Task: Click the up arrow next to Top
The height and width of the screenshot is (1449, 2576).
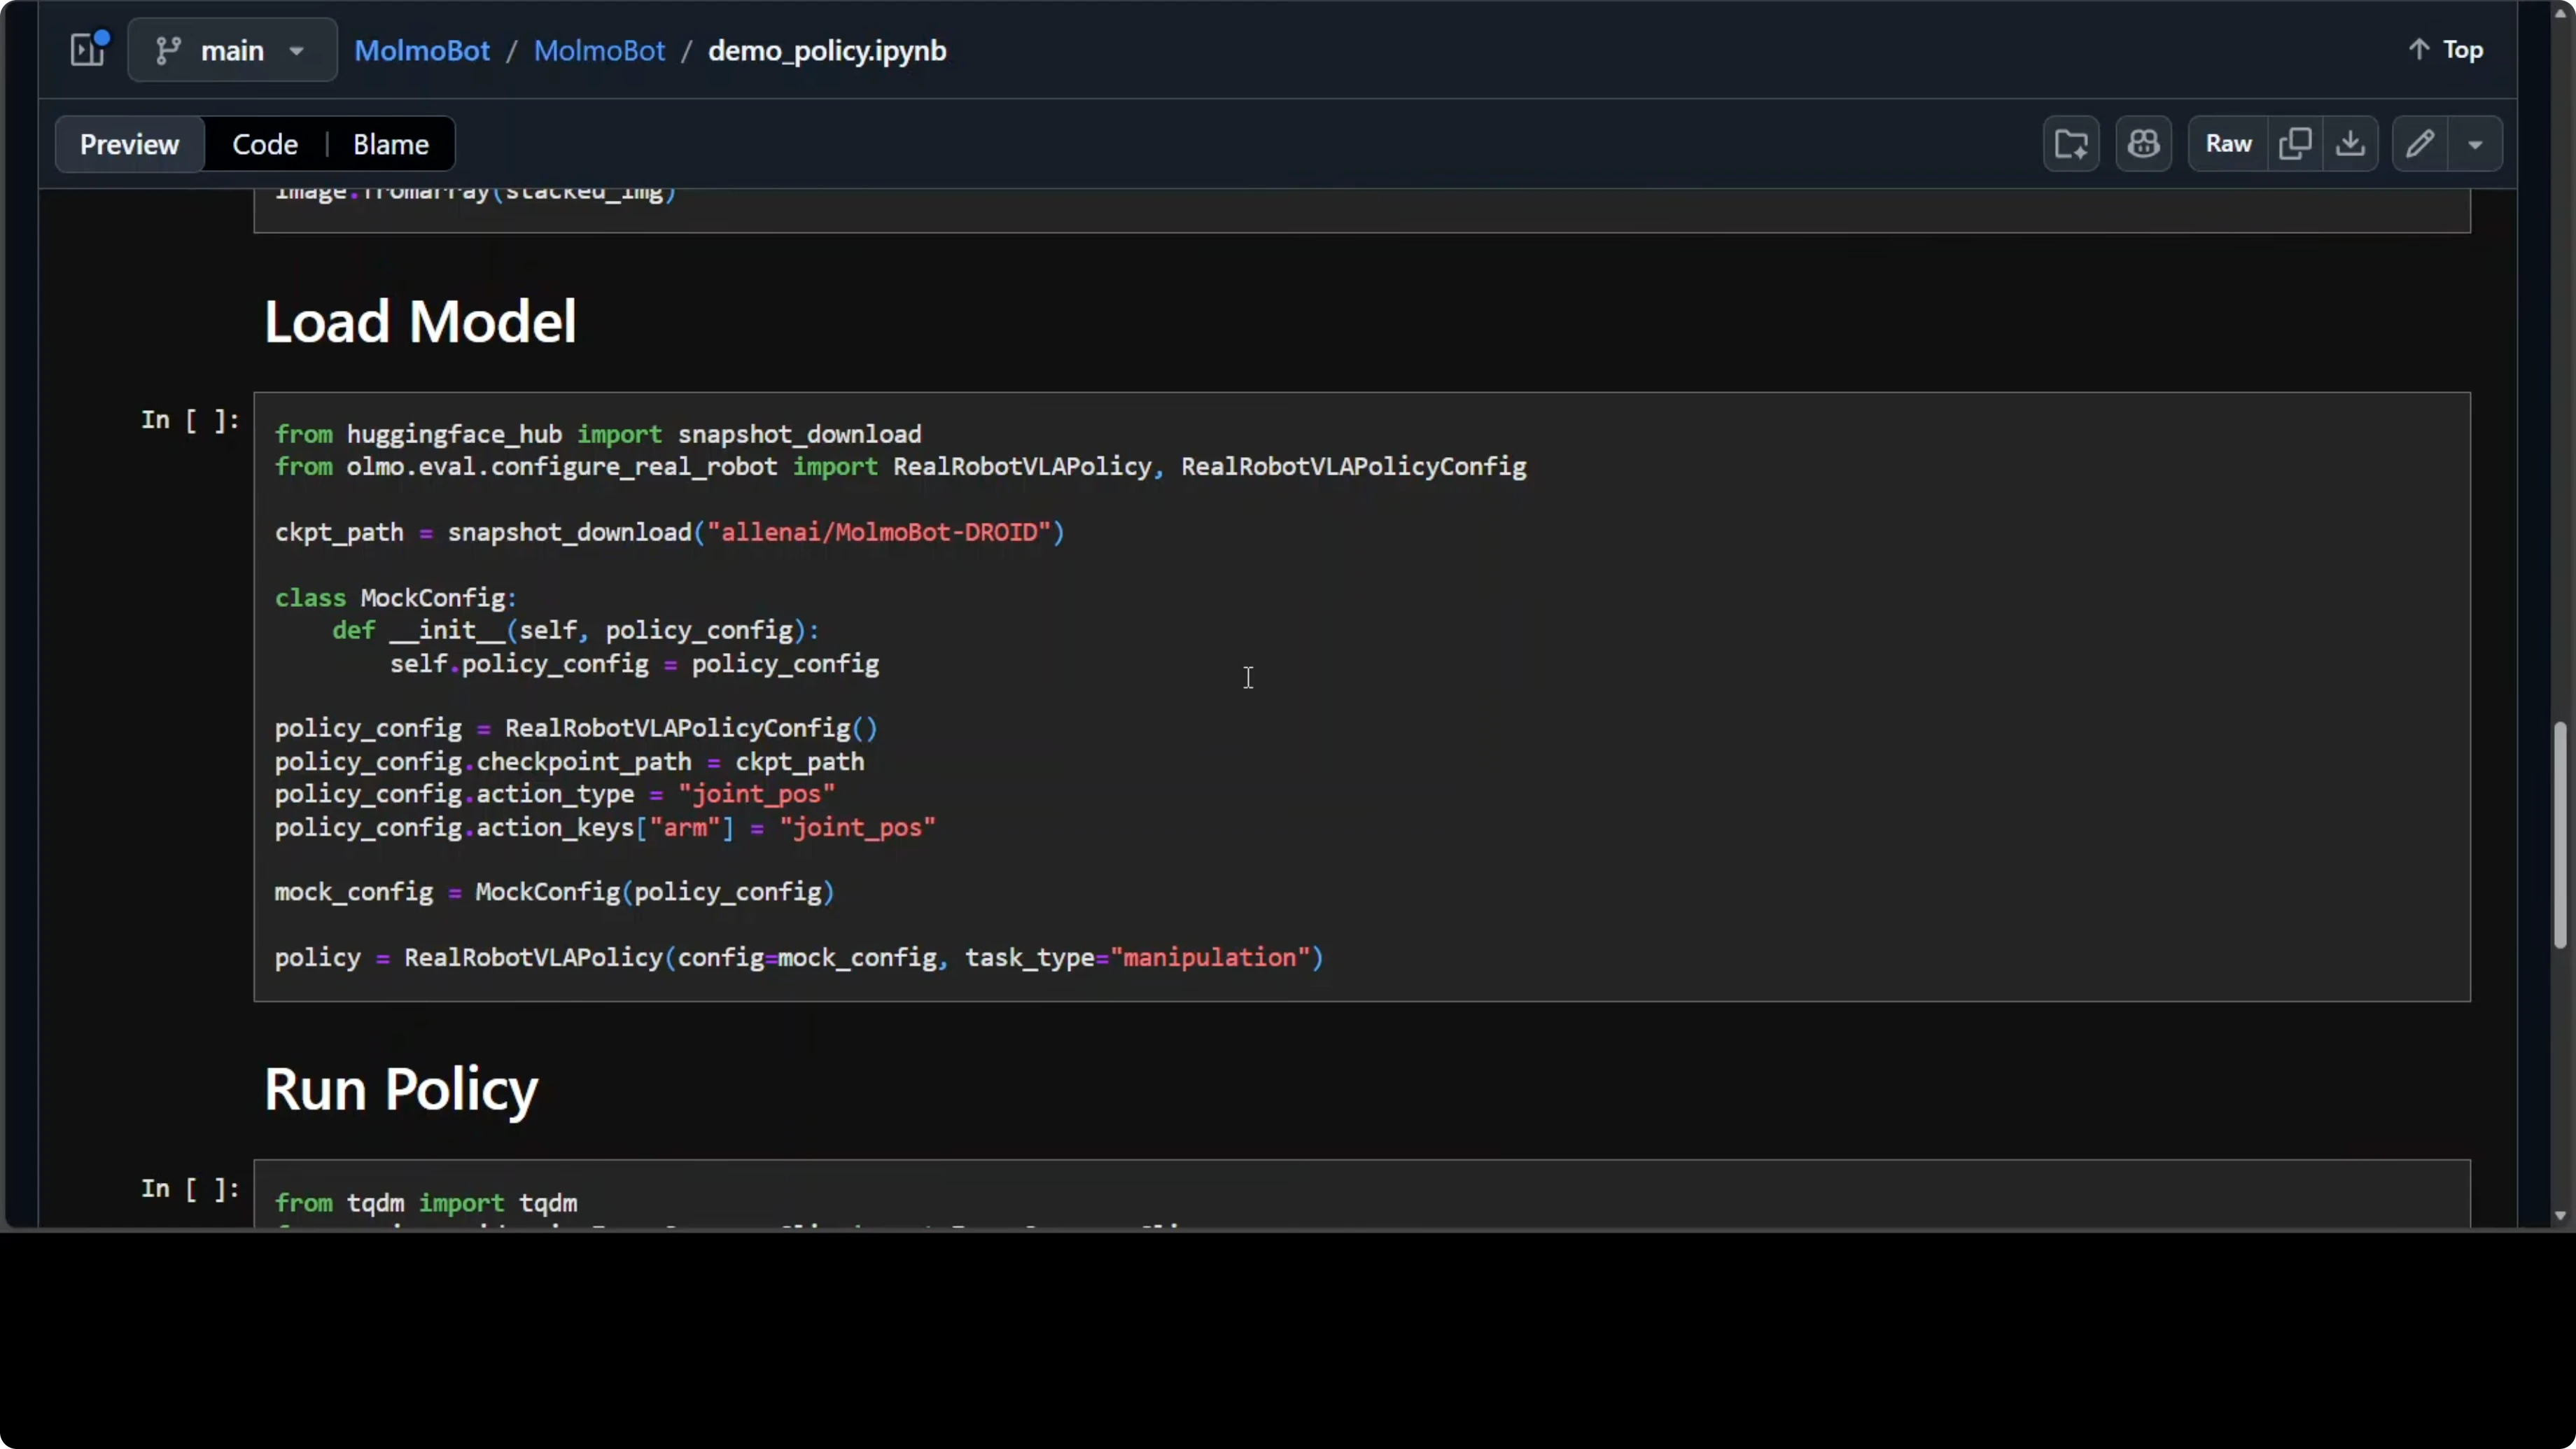Action: 2418,50
